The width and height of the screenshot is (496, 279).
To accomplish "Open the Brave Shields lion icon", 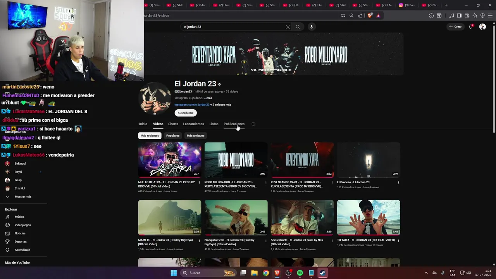I will point(370,15).
